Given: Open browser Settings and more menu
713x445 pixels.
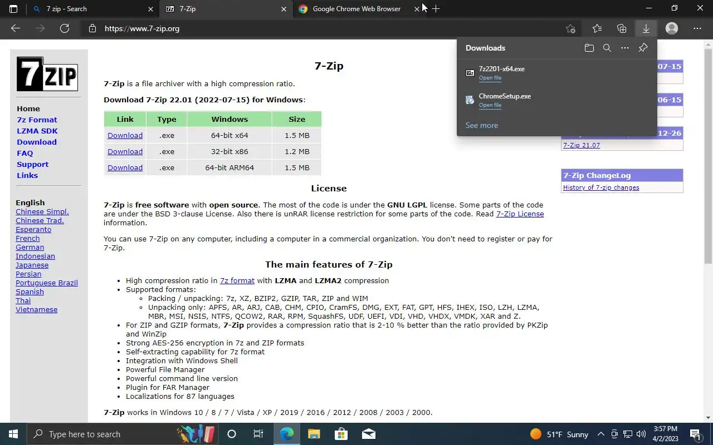Looking at the screenshot, I should click(697, 28).
